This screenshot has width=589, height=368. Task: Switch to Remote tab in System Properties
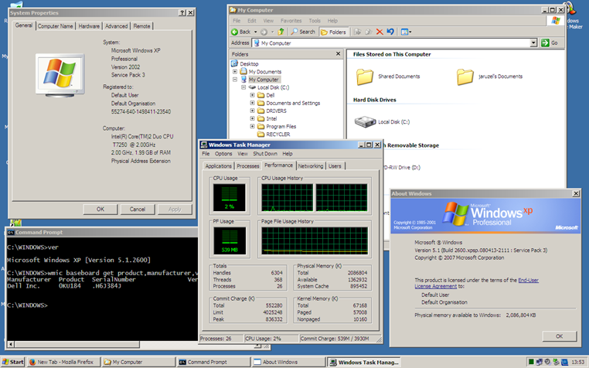[x=141, y=26]
